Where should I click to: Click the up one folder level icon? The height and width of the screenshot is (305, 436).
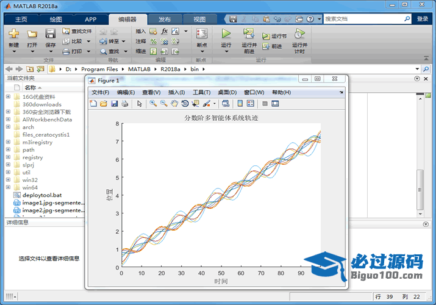coord(30,69)
